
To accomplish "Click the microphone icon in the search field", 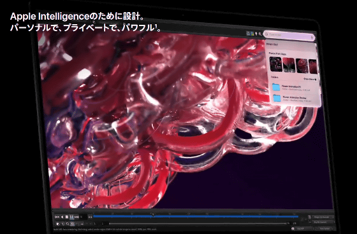I will click(312, 37).
